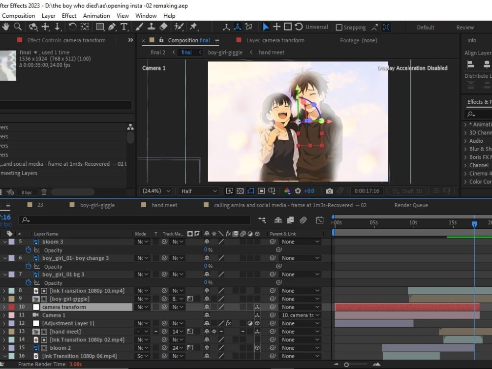This screenshot has height=369, width=492.
Task: Switch to the Default workspace
Action: [426, 27]
